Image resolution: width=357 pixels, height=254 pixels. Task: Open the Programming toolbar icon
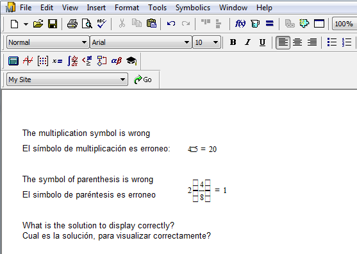[102, 61]
